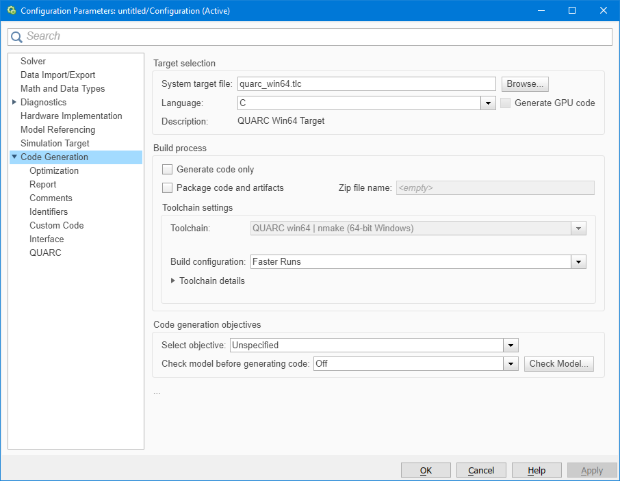The height and width of the screenshot is (481, 620).
Task: Select the Solver page
Action: (33, 61)
